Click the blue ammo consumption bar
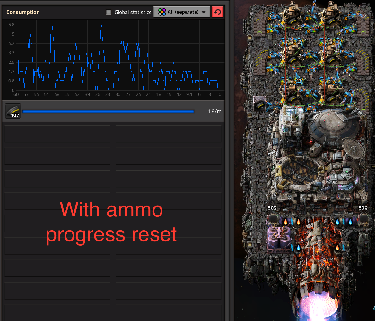The image size is (375, 321). coord(108,111)
